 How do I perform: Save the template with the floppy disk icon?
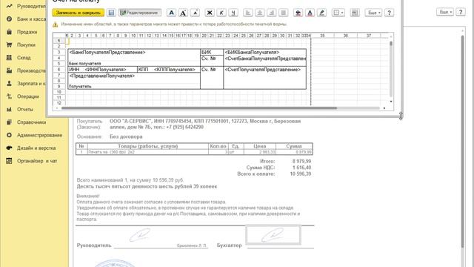tap(111, 13)
